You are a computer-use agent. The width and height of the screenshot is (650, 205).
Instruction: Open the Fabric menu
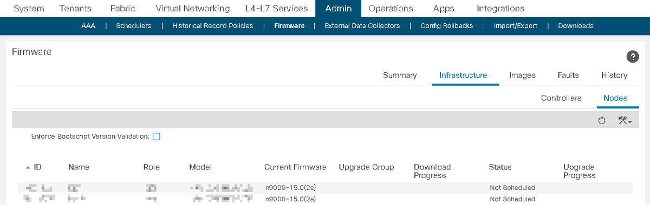pos(123,9)
